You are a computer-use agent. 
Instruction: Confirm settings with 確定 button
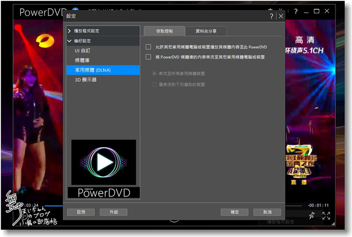point(235,212)
